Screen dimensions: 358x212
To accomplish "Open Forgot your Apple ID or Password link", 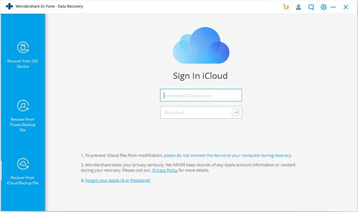I will [x=118, y=180].
